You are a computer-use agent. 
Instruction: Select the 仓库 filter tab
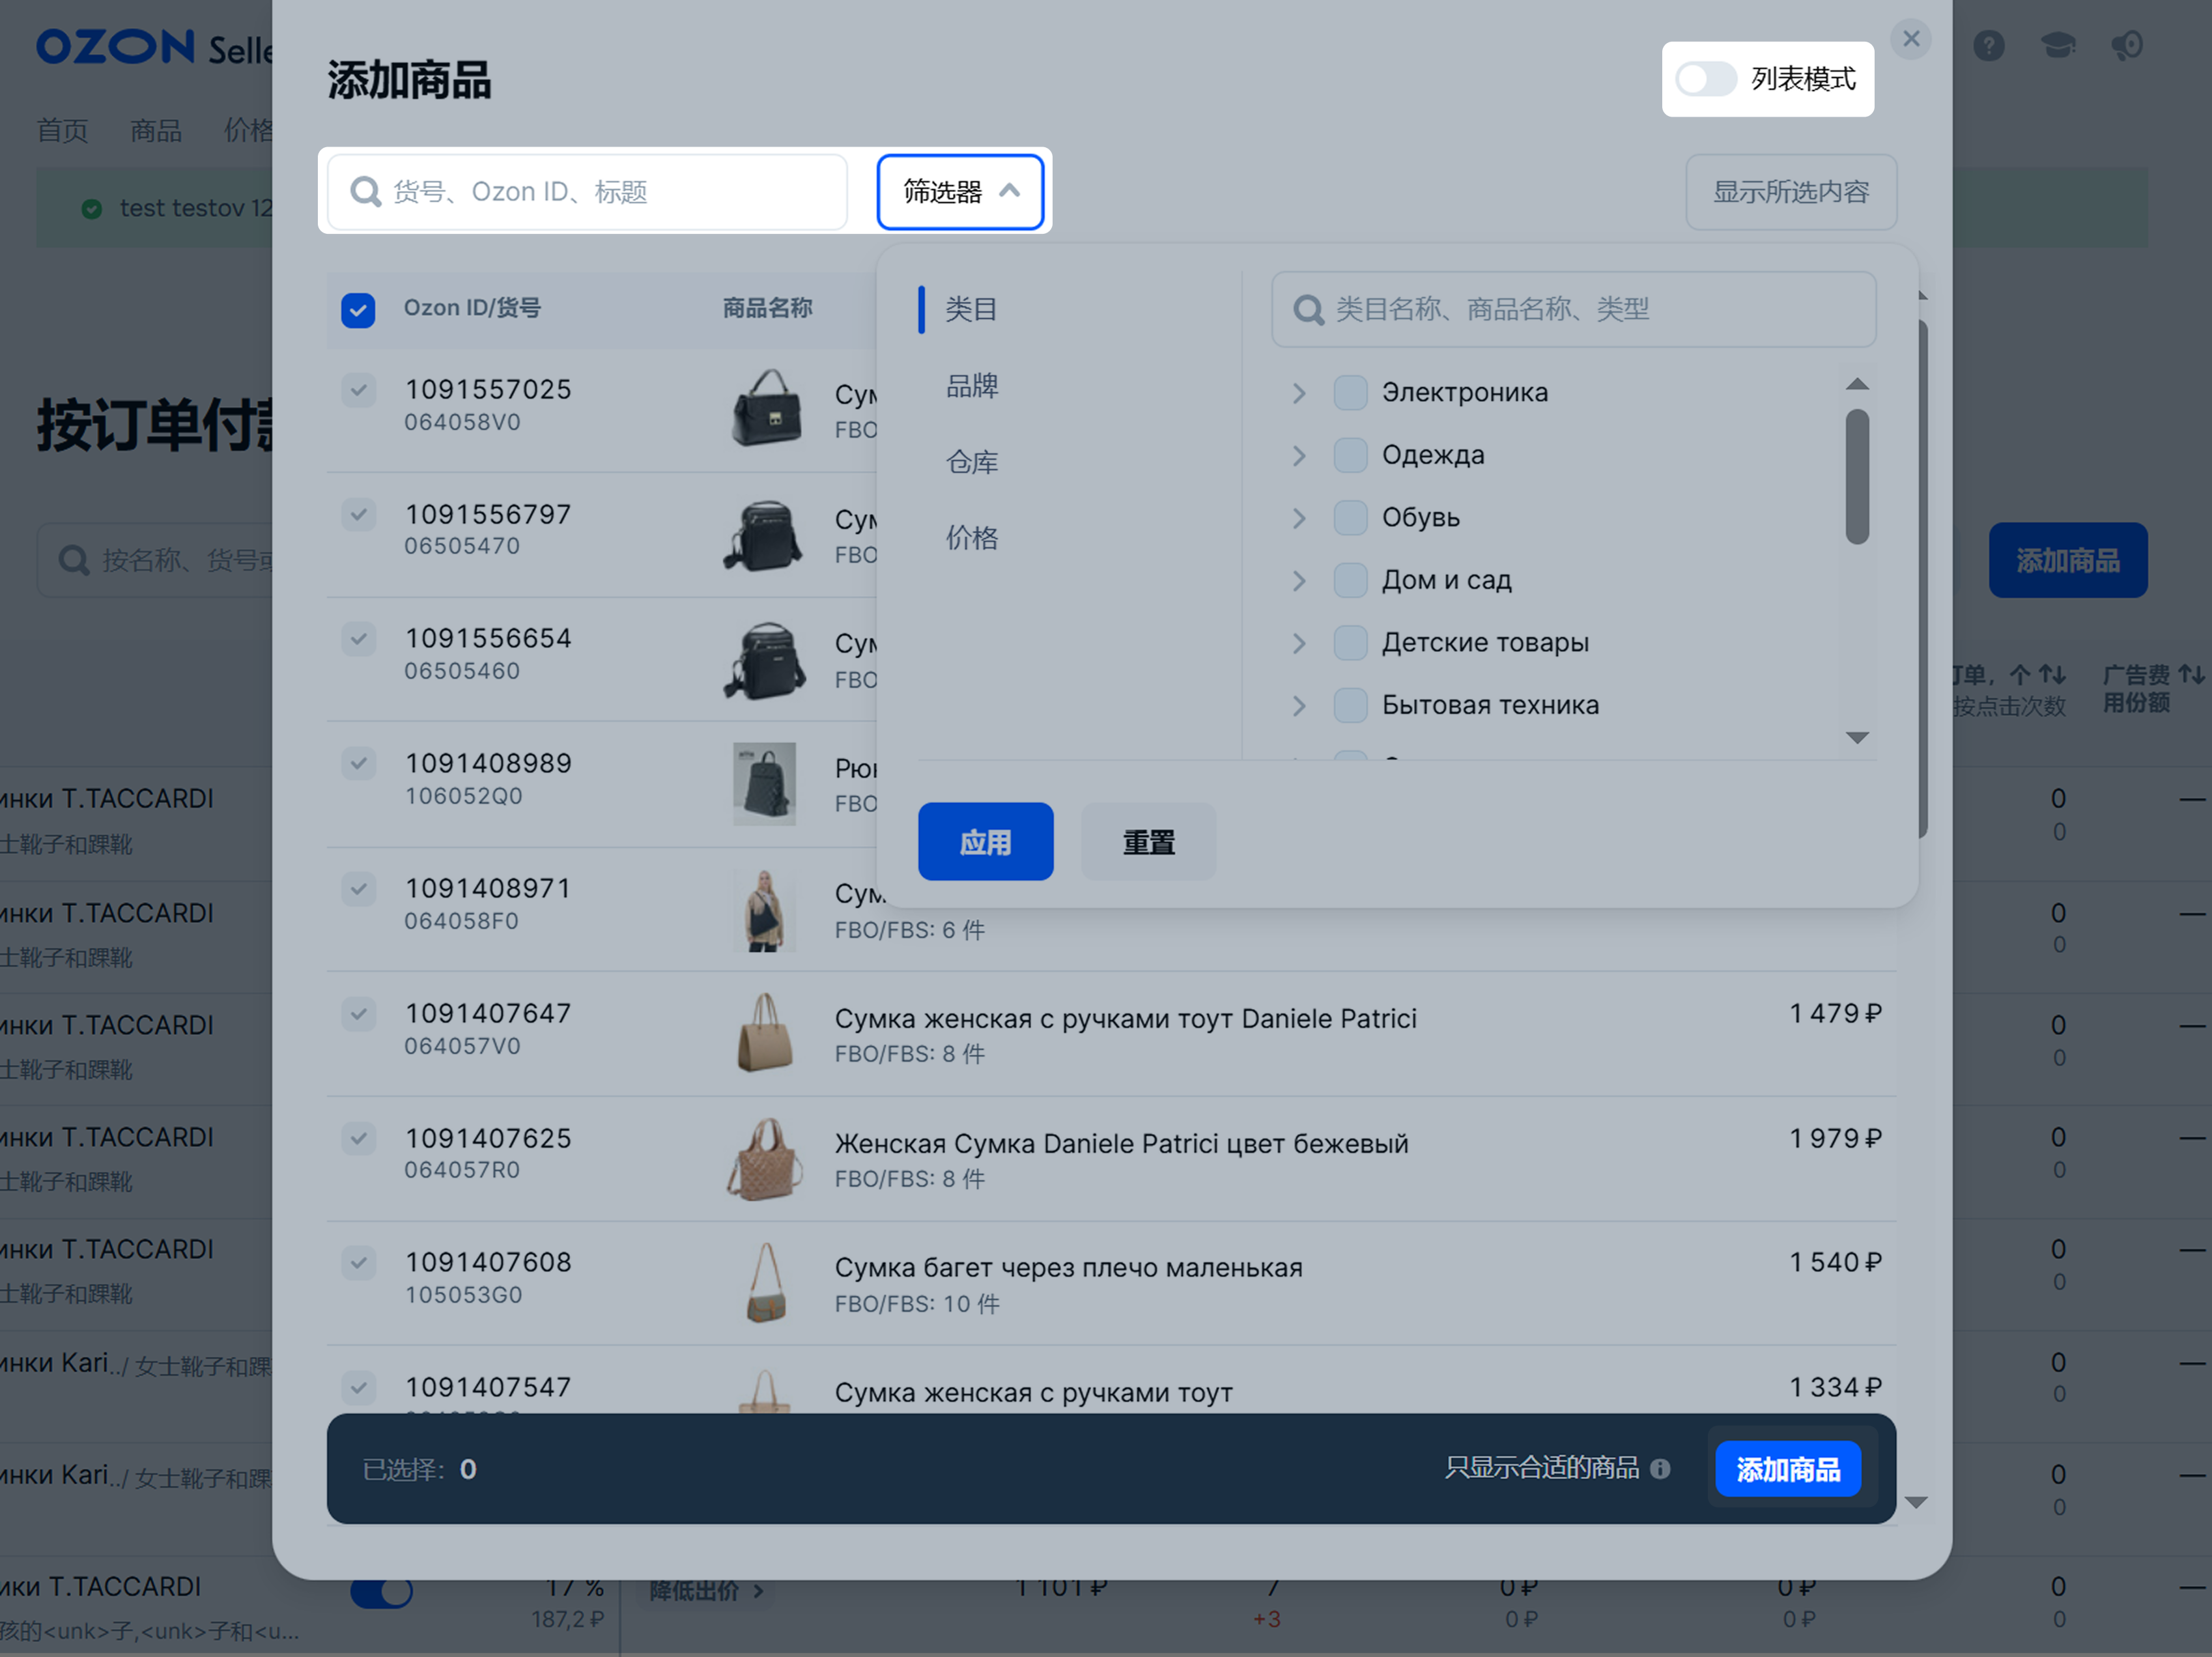click(971, 462)
